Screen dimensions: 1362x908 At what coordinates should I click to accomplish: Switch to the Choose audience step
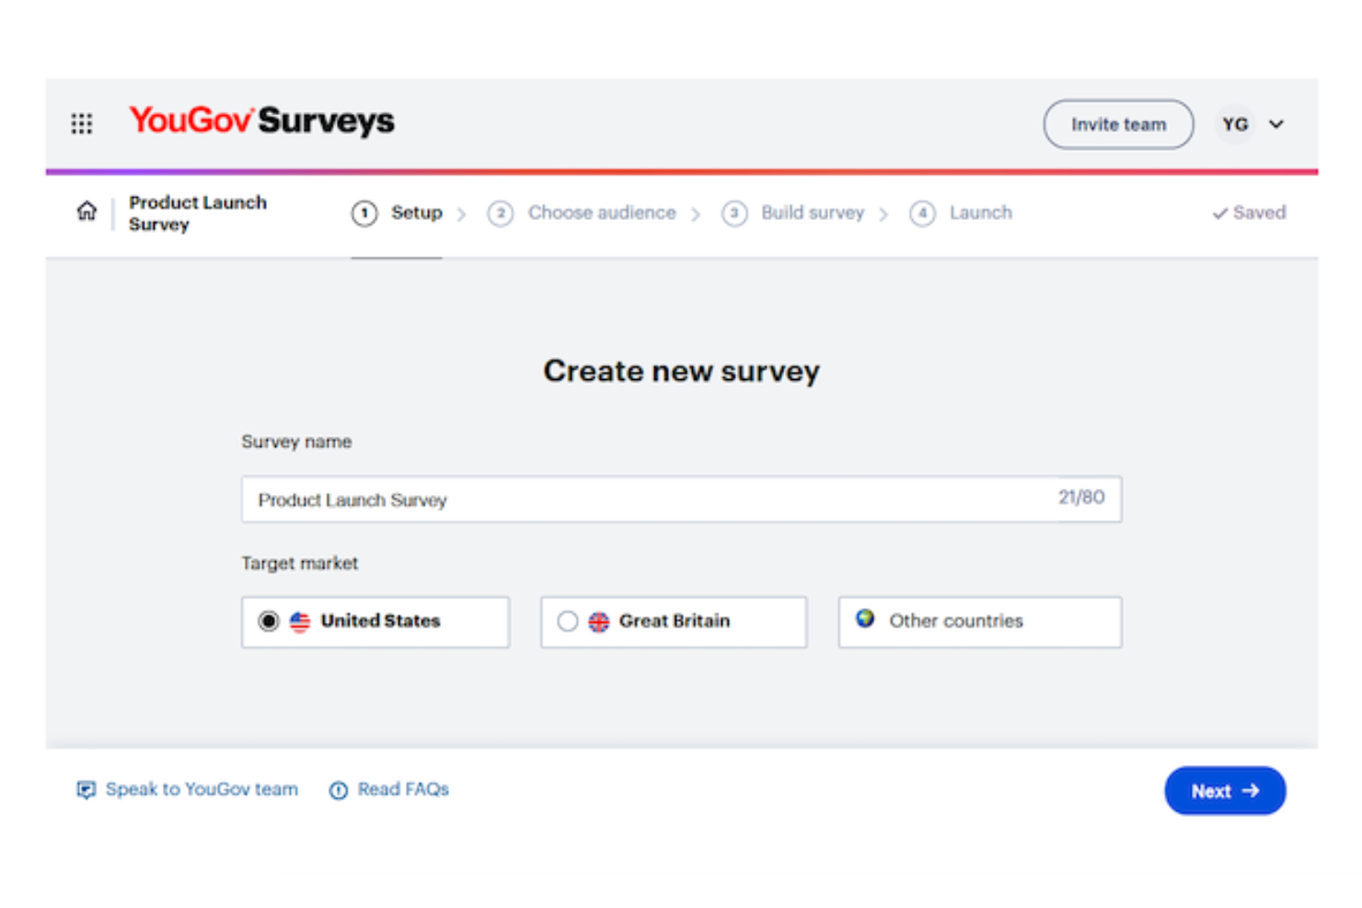pyautogui.click(x=582, y=213)
